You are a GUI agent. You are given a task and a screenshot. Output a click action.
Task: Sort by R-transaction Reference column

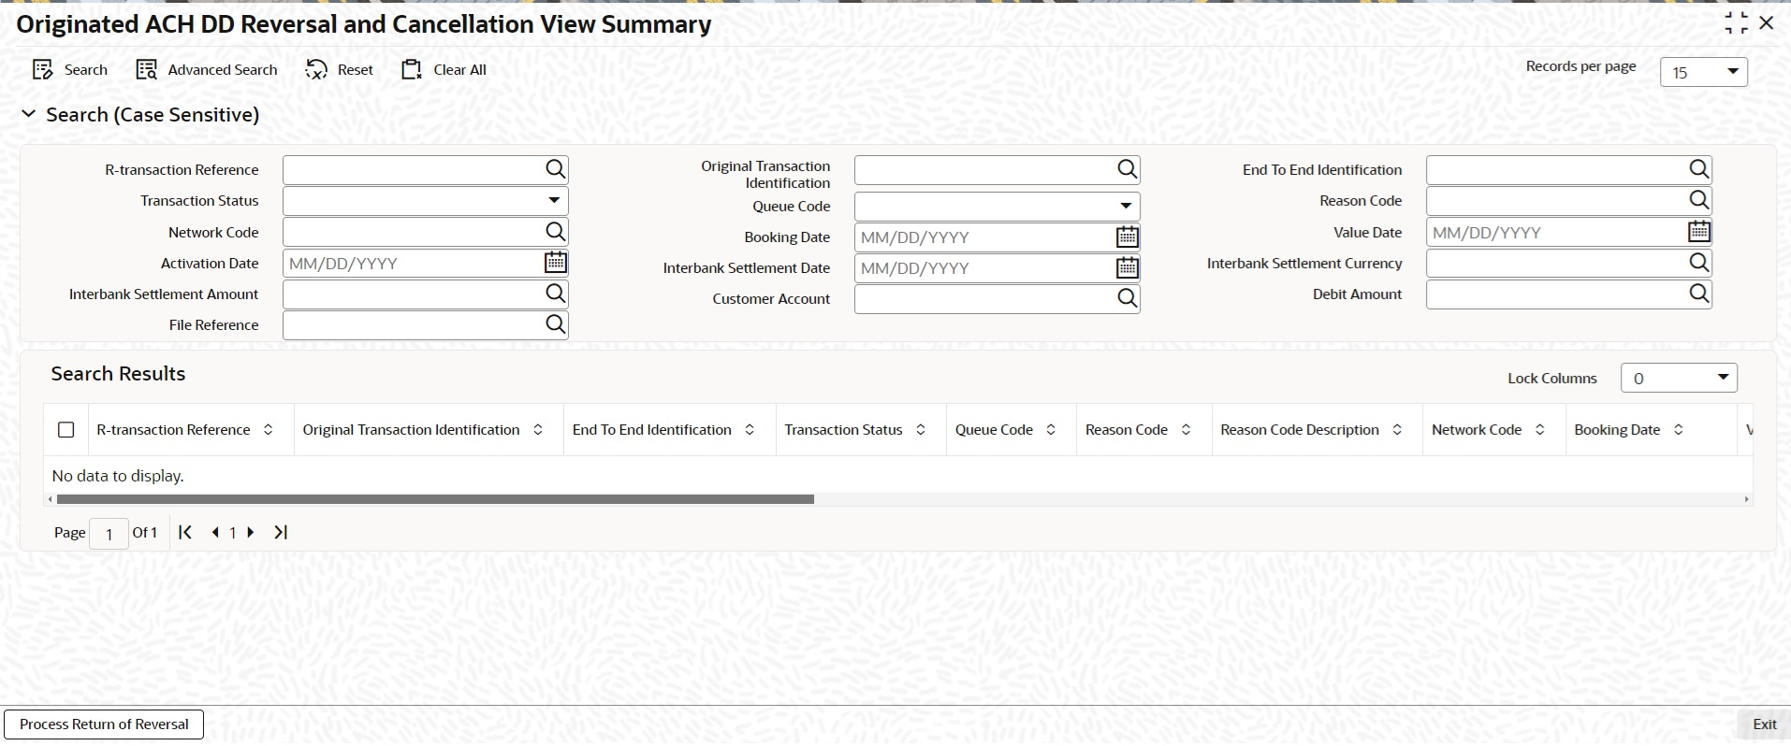click(x=268, y=430)
